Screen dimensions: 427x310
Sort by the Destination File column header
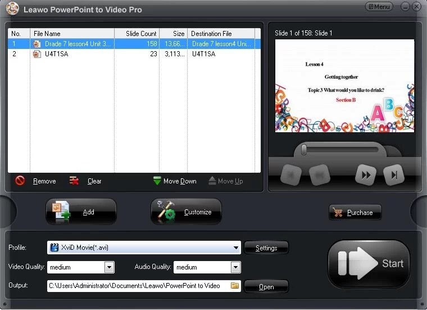coord(221,34)
